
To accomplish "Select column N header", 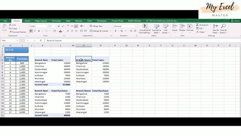I will [84, 45].
